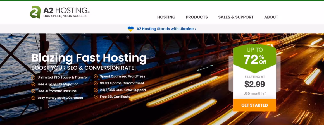
Task: Click the Starting At label
Action: (x=254, y=77)
